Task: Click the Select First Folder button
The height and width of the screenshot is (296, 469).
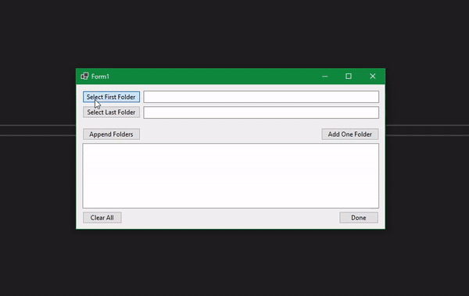Action: (x=111, y=97)
